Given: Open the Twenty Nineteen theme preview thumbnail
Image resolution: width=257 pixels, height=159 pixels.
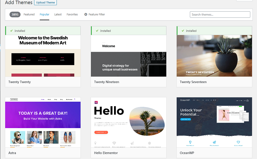Looking at the screenshot, I should tap(128, 56).
